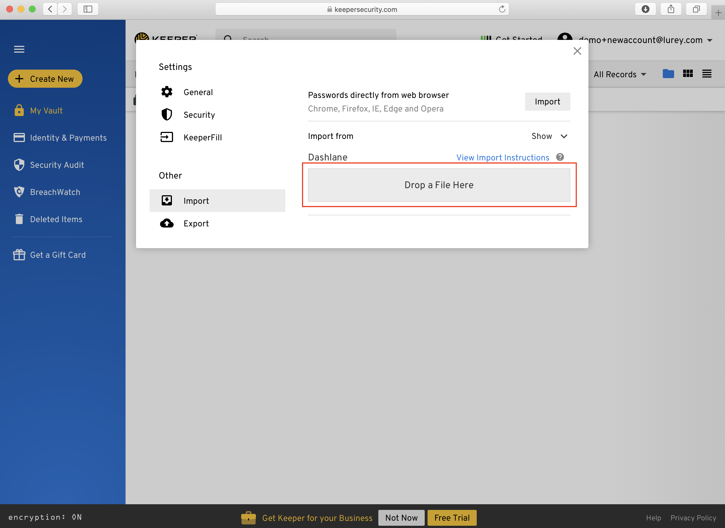The width and height of the screenshot is (725, 528).
Task: Switch to grid view icon
Action: coord(688,74)
